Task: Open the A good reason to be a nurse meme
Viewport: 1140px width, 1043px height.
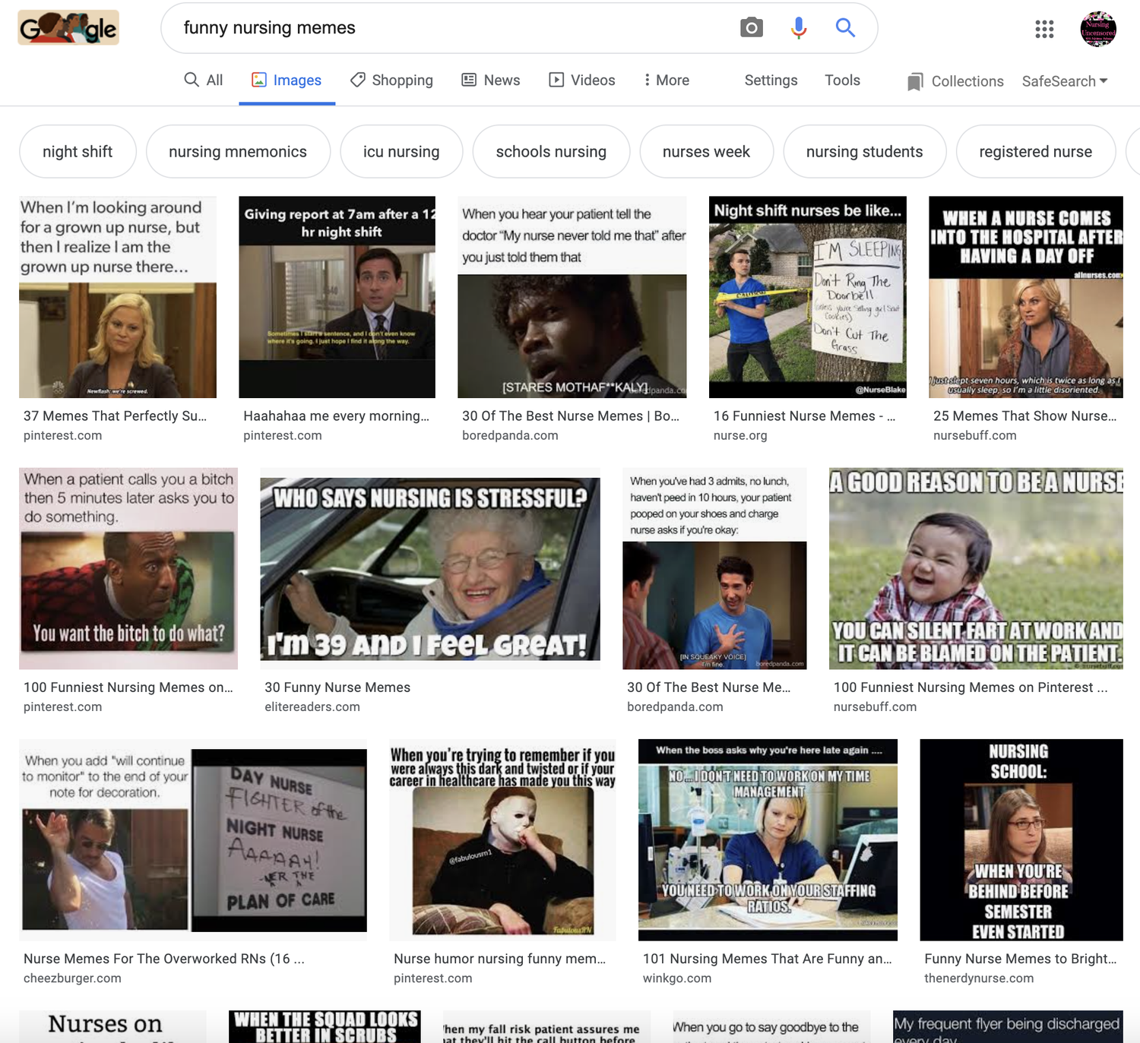Action: point(976,568)
